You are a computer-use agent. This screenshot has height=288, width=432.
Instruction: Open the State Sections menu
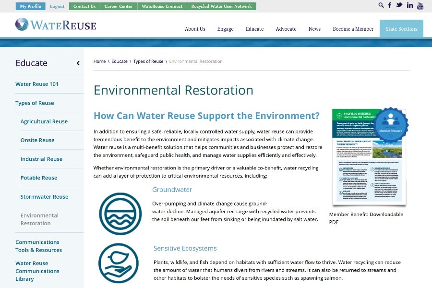point(401,29)
